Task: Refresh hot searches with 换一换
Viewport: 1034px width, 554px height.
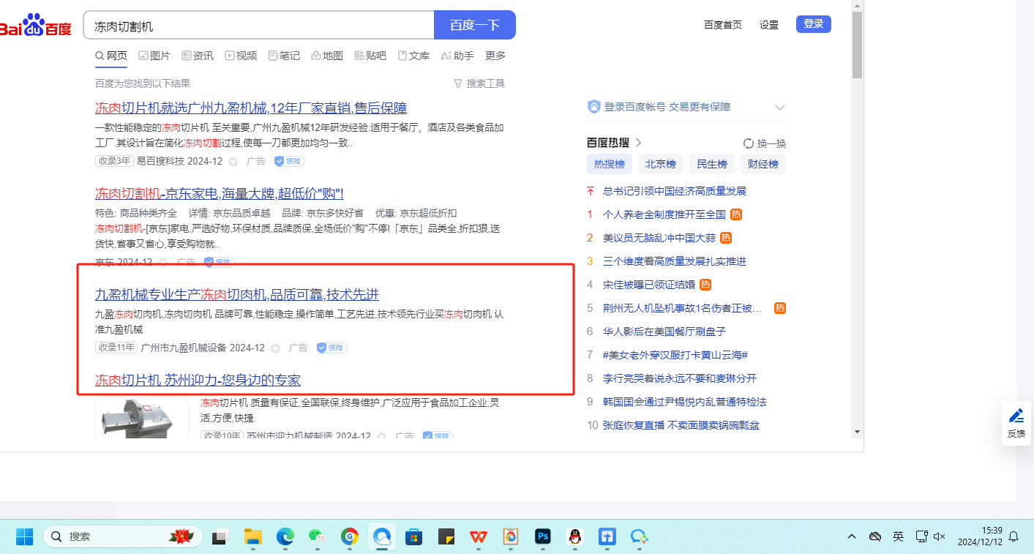Action: click(764, 143)
